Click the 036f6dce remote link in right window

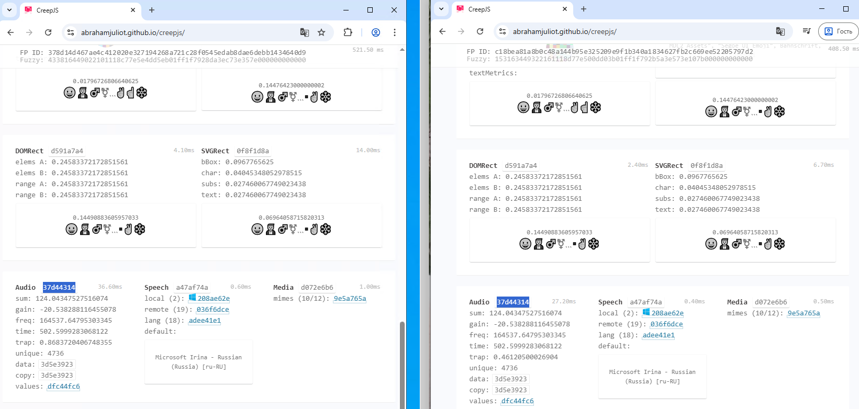[x=666, y=324]
